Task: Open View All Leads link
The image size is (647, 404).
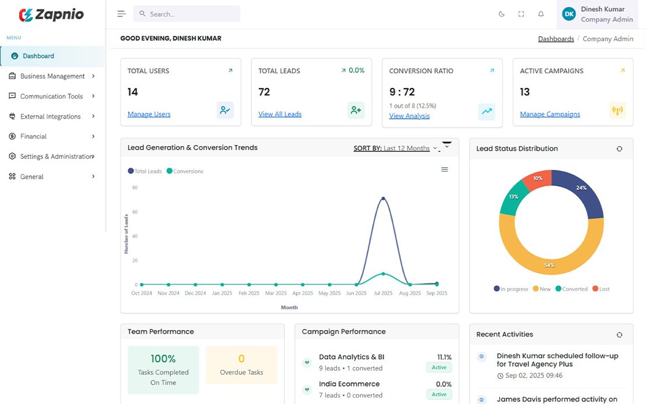Action: (280, 114)
